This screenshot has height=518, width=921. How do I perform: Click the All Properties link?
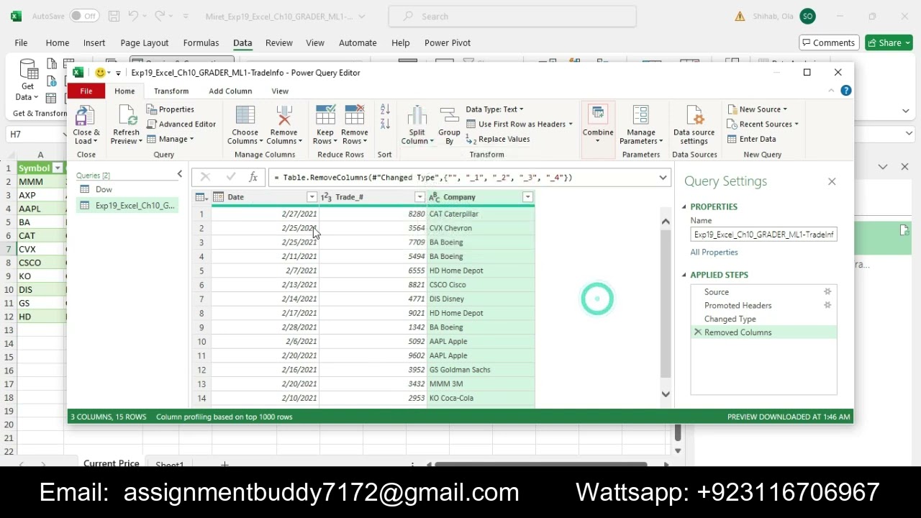point(714,253)
